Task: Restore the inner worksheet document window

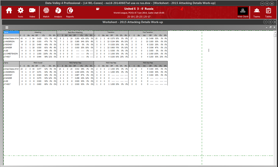Action: [270, 27]
